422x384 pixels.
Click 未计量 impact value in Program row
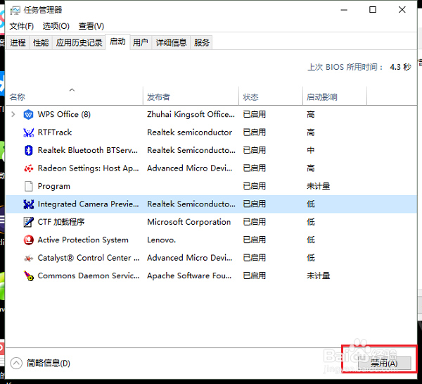tap(318, 186)
